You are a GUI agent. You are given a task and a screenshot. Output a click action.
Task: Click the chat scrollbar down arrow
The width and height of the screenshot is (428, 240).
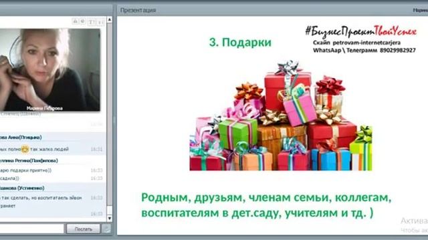pyautogui.click(x=110, y=218)
